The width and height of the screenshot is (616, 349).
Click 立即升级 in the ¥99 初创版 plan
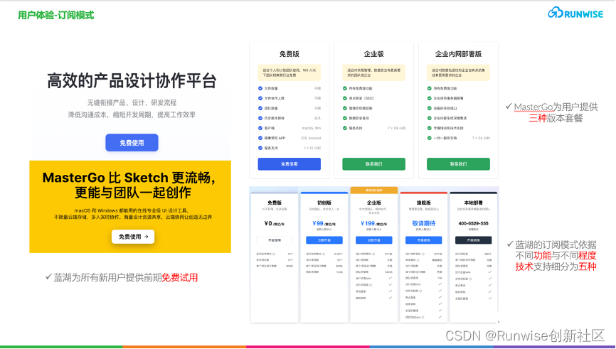[x=324, y=240]
